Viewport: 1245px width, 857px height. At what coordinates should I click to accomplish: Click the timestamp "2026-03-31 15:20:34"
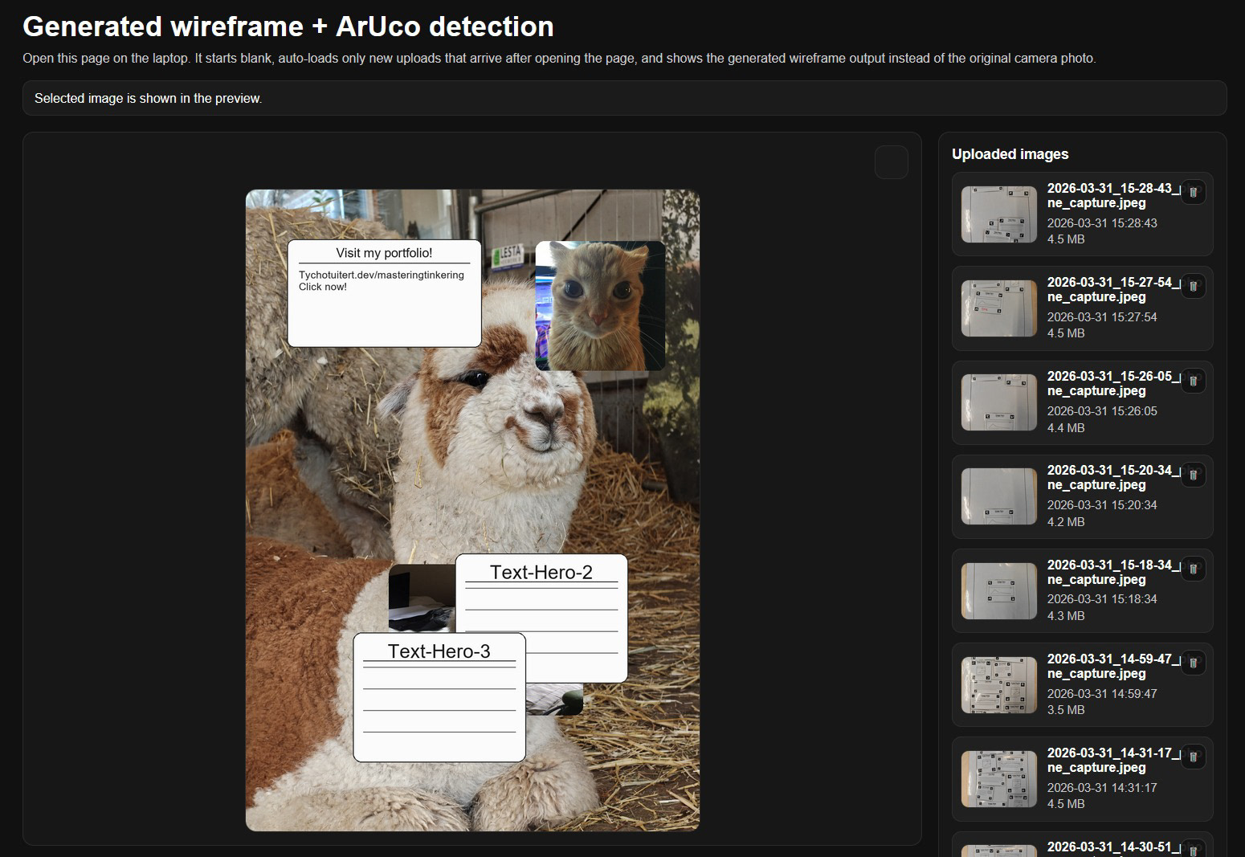click(x=1102, y=505)
